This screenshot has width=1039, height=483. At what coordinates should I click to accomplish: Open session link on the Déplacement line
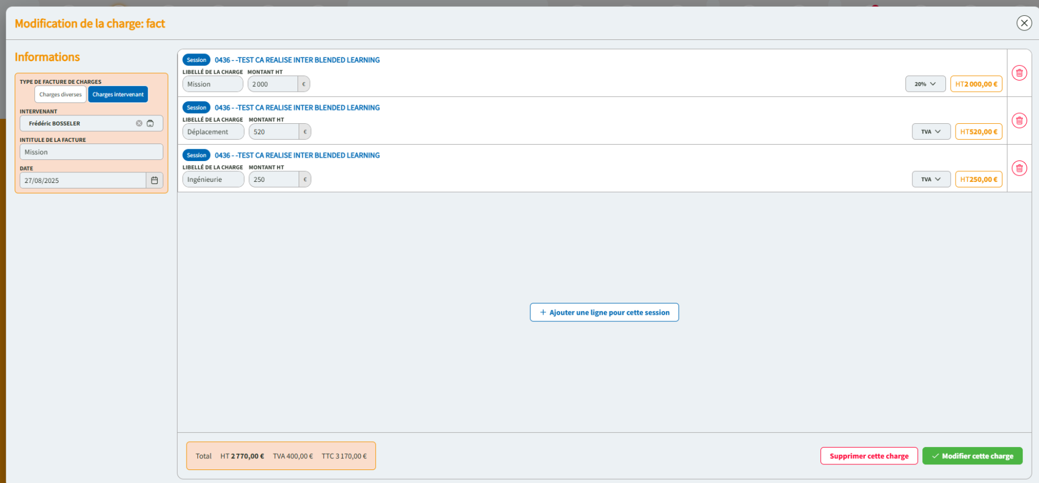pos(297,108)
